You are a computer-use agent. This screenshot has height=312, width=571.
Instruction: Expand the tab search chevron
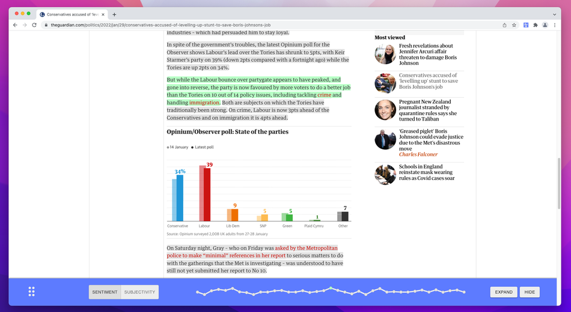(x=554, y=14)
